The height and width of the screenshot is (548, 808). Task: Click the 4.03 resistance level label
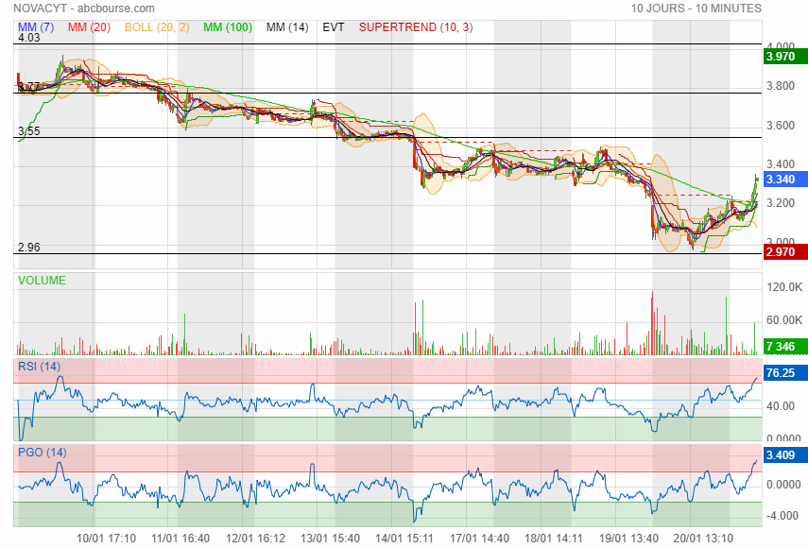click(29, 38)
